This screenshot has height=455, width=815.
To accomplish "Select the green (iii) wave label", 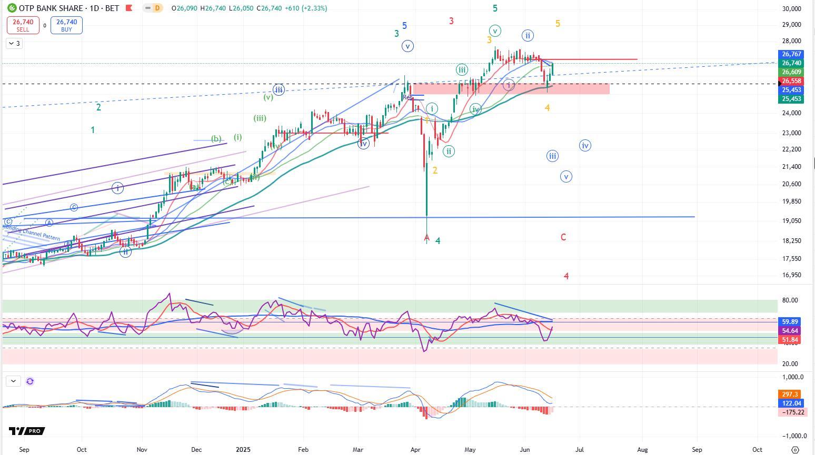I will pos(260,118).
